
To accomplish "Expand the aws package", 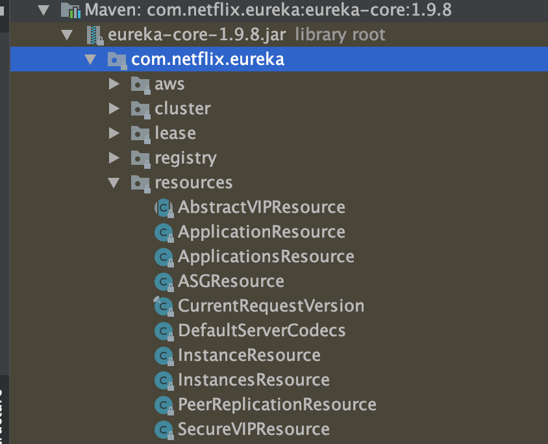I will pyautogui.click(x=114, y=84).
